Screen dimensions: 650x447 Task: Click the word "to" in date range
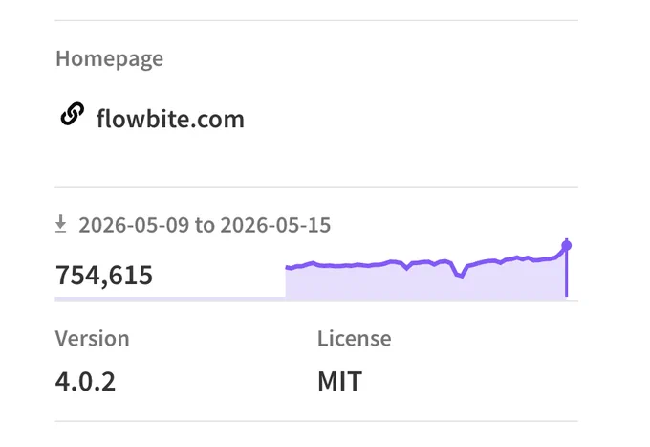(x=205, y=225)
